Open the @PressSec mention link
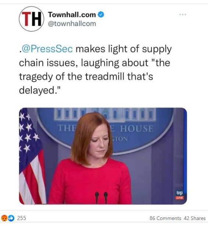 point(47,49)
